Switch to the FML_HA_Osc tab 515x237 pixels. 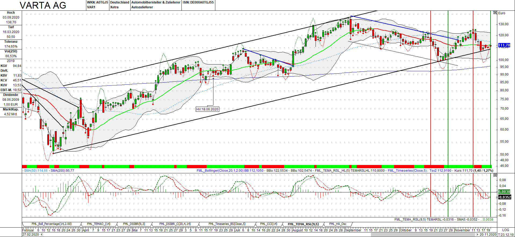[x=338, y=224]
